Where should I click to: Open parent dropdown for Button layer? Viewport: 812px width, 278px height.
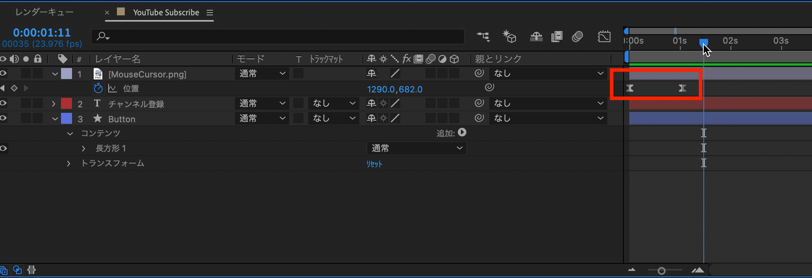(x=548, y=118)
